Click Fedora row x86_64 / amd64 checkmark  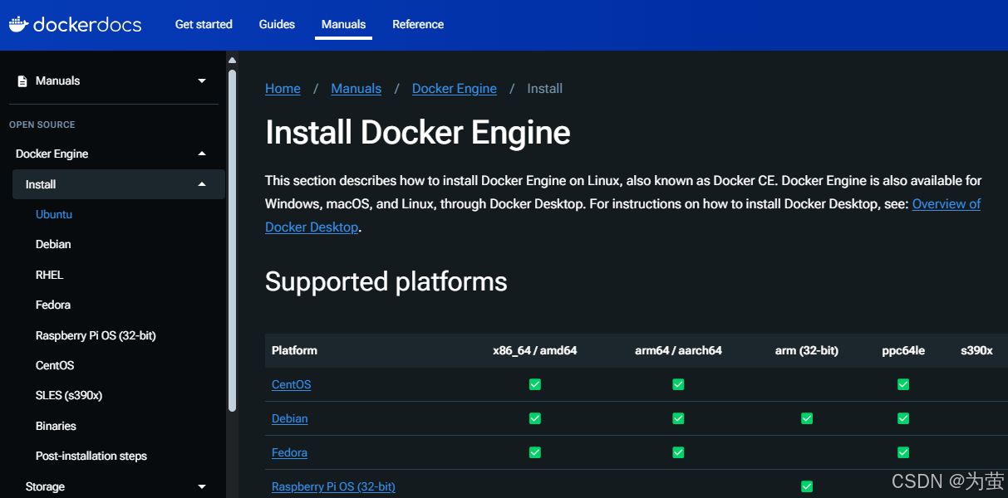coord(535,452)
